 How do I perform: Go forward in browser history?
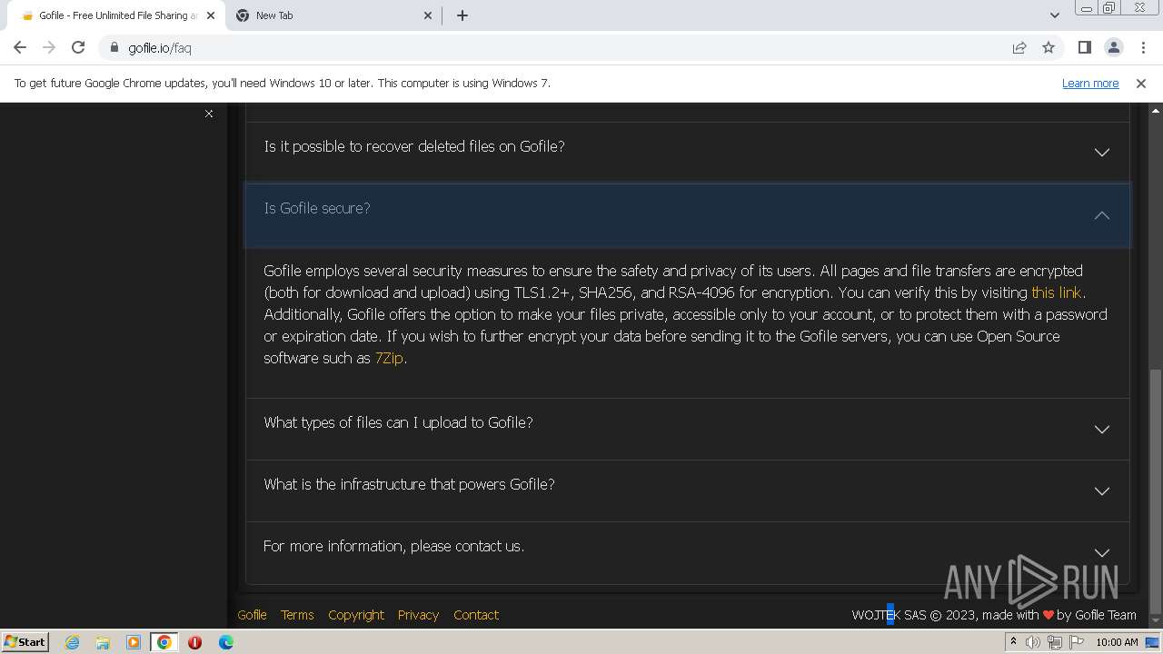[49, 47]
